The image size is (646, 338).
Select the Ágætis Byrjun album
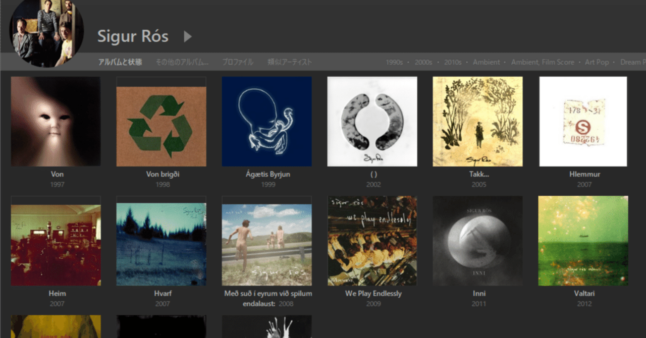coord(266,121)
